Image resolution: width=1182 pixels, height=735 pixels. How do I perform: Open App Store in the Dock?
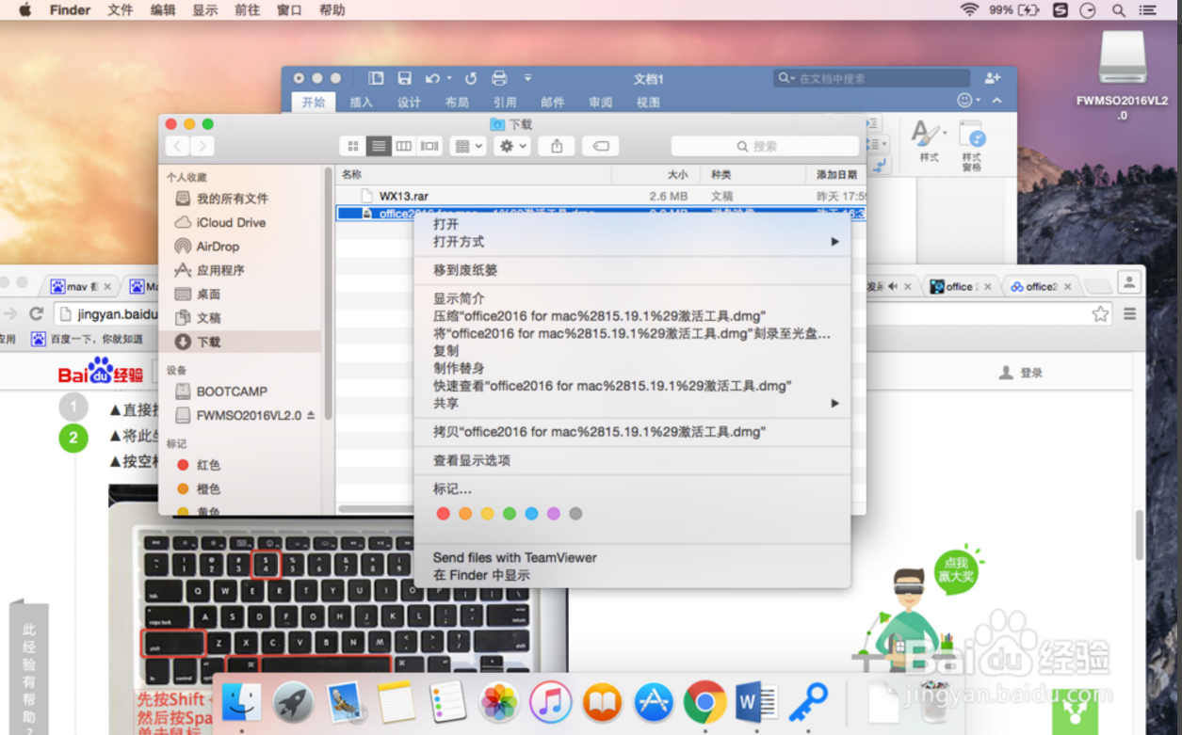pyautogui.click(x=654, y=702)
